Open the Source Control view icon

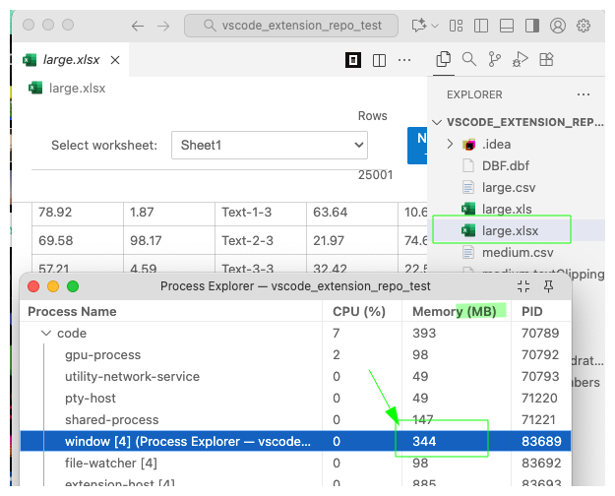(x=494, y=60)
